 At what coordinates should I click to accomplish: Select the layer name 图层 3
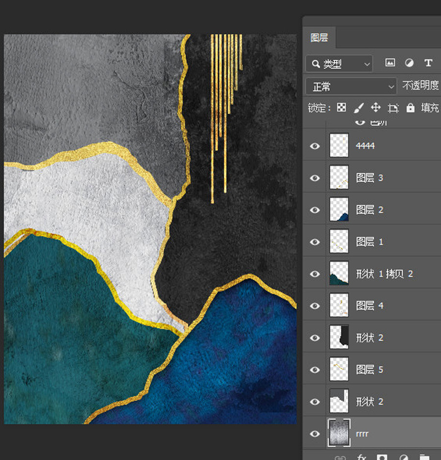pyautogui.click(x=369, y=178)
